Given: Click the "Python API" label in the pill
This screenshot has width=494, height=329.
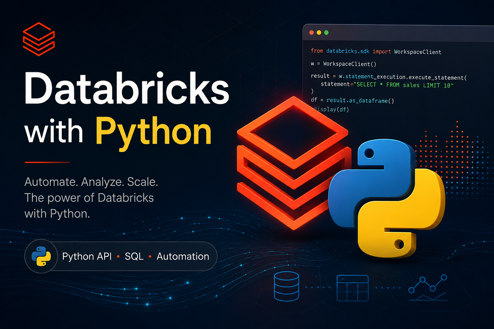Looking at the screenshot, I should coord(87,256).
